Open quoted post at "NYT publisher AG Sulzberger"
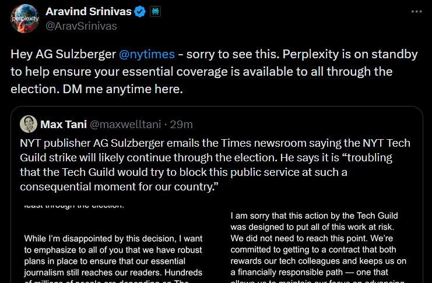The width and height of the screenshot is (432, 283). pos(82,143)
